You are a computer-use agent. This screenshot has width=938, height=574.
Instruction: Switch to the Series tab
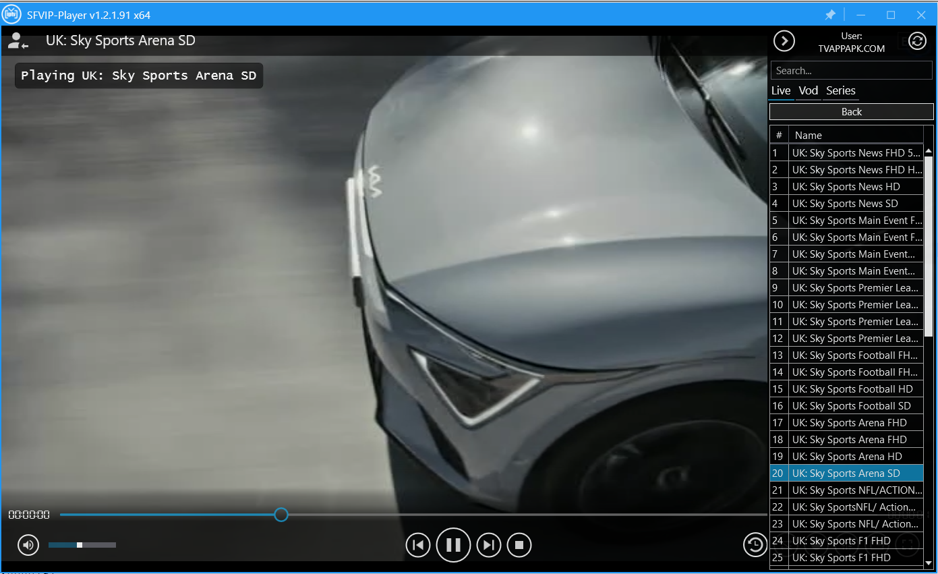[x=840, y=90]
